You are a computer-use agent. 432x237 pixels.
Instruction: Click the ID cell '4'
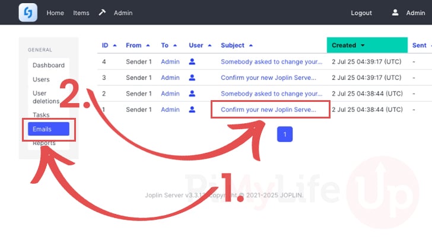click(x=104, y=62)
